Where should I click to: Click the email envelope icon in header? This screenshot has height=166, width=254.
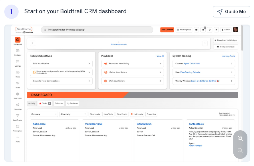click(x=196, y=30)
